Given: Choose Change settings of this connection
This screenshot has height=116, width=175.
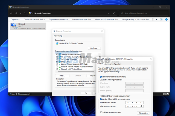Looking at the screenshot, I should coord(135,19).
